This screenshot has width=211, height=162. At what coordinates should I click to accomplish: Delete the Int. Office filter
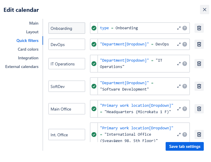click(199, 134)
